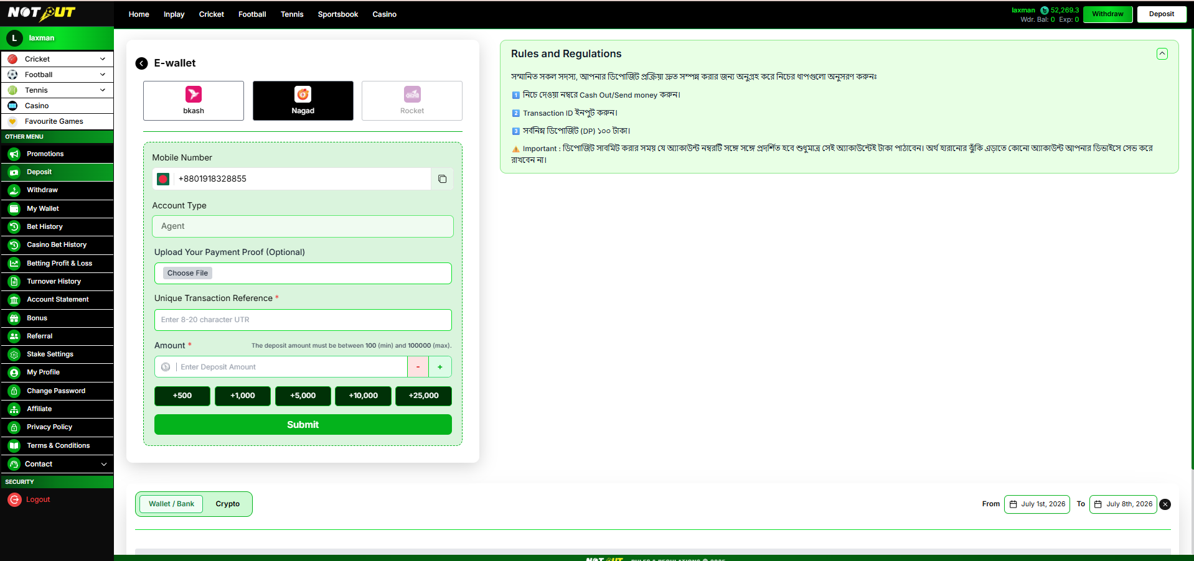Click the Unique Transaction Reference input
Image resolution: width=1194 pixels, height=561 pixels.
pyautogui.click(x=303, y=320)
